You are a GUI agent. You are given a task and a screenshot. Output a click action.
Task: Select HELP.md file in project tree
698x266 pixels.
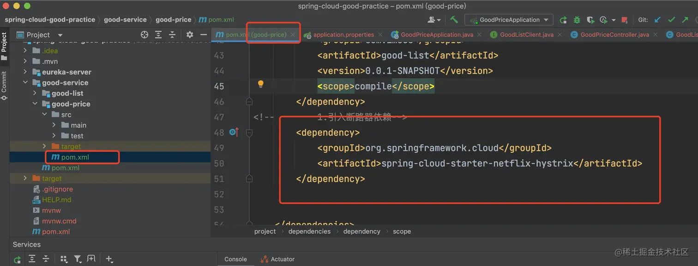[x=56, y=200]
